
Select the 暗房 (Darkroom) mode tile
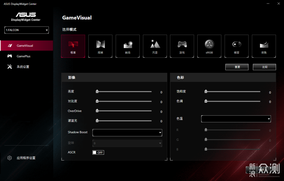pyautogui.click(x=237, y=46)
